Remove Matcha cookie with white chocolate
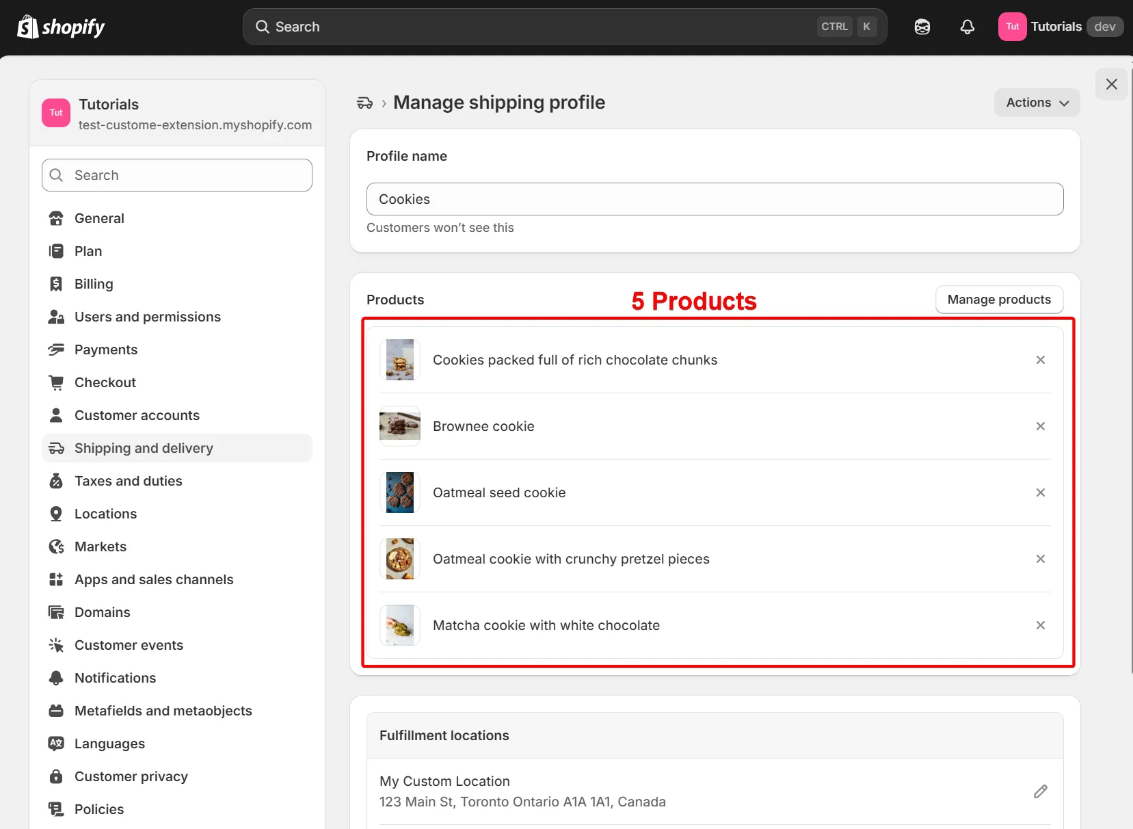Screen dimensions: 1133x829 tap(1040, 625)
